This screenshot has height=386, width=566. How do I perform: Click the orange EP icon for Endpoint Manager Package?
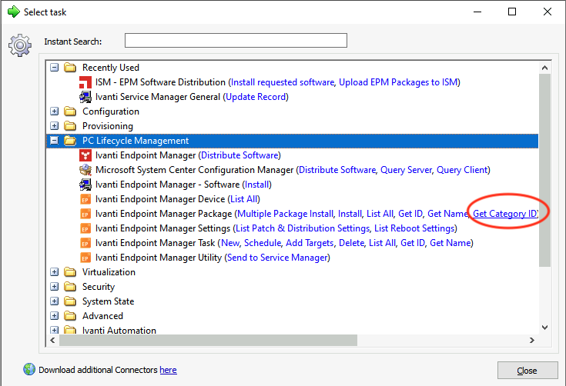(x=85, y=214)
